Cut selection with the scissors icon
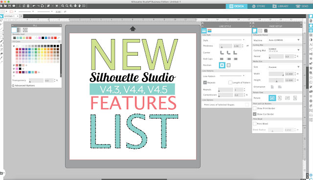Viewport: 313px width, 180px height. (20, 6)
